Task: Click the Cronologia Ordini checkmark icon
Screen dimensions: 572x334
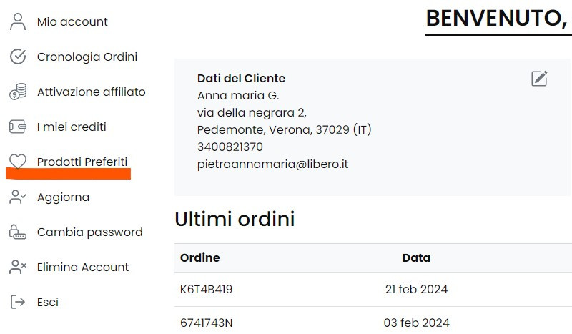Action: pyautogui.click(x=17, y=57)
